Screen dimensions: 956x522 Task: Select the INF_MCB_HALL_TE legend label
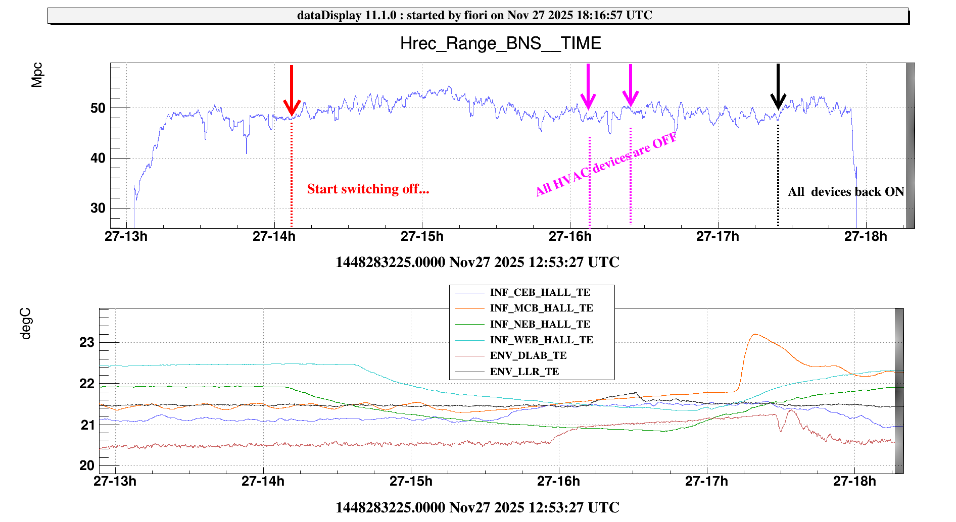pos(541,308)
